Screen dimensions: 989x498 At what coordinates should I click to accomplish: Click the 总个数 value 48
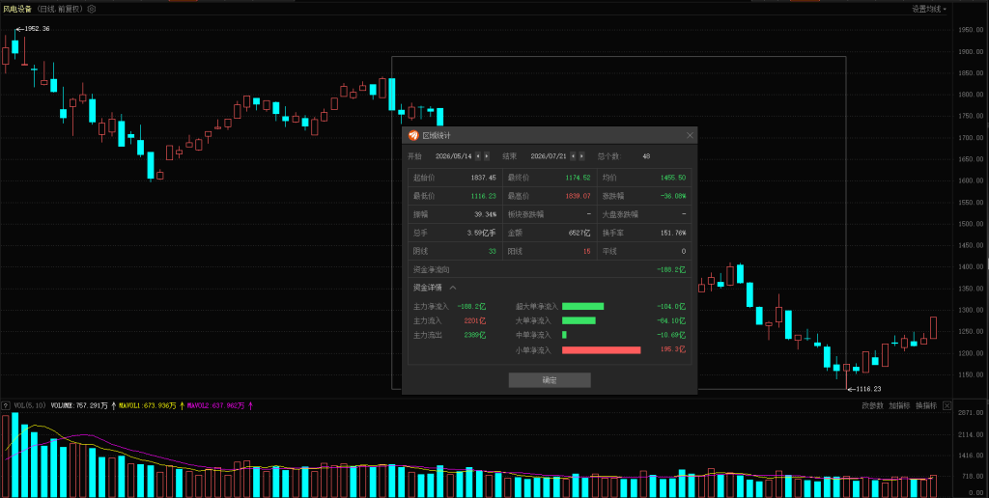click(646, 156)
